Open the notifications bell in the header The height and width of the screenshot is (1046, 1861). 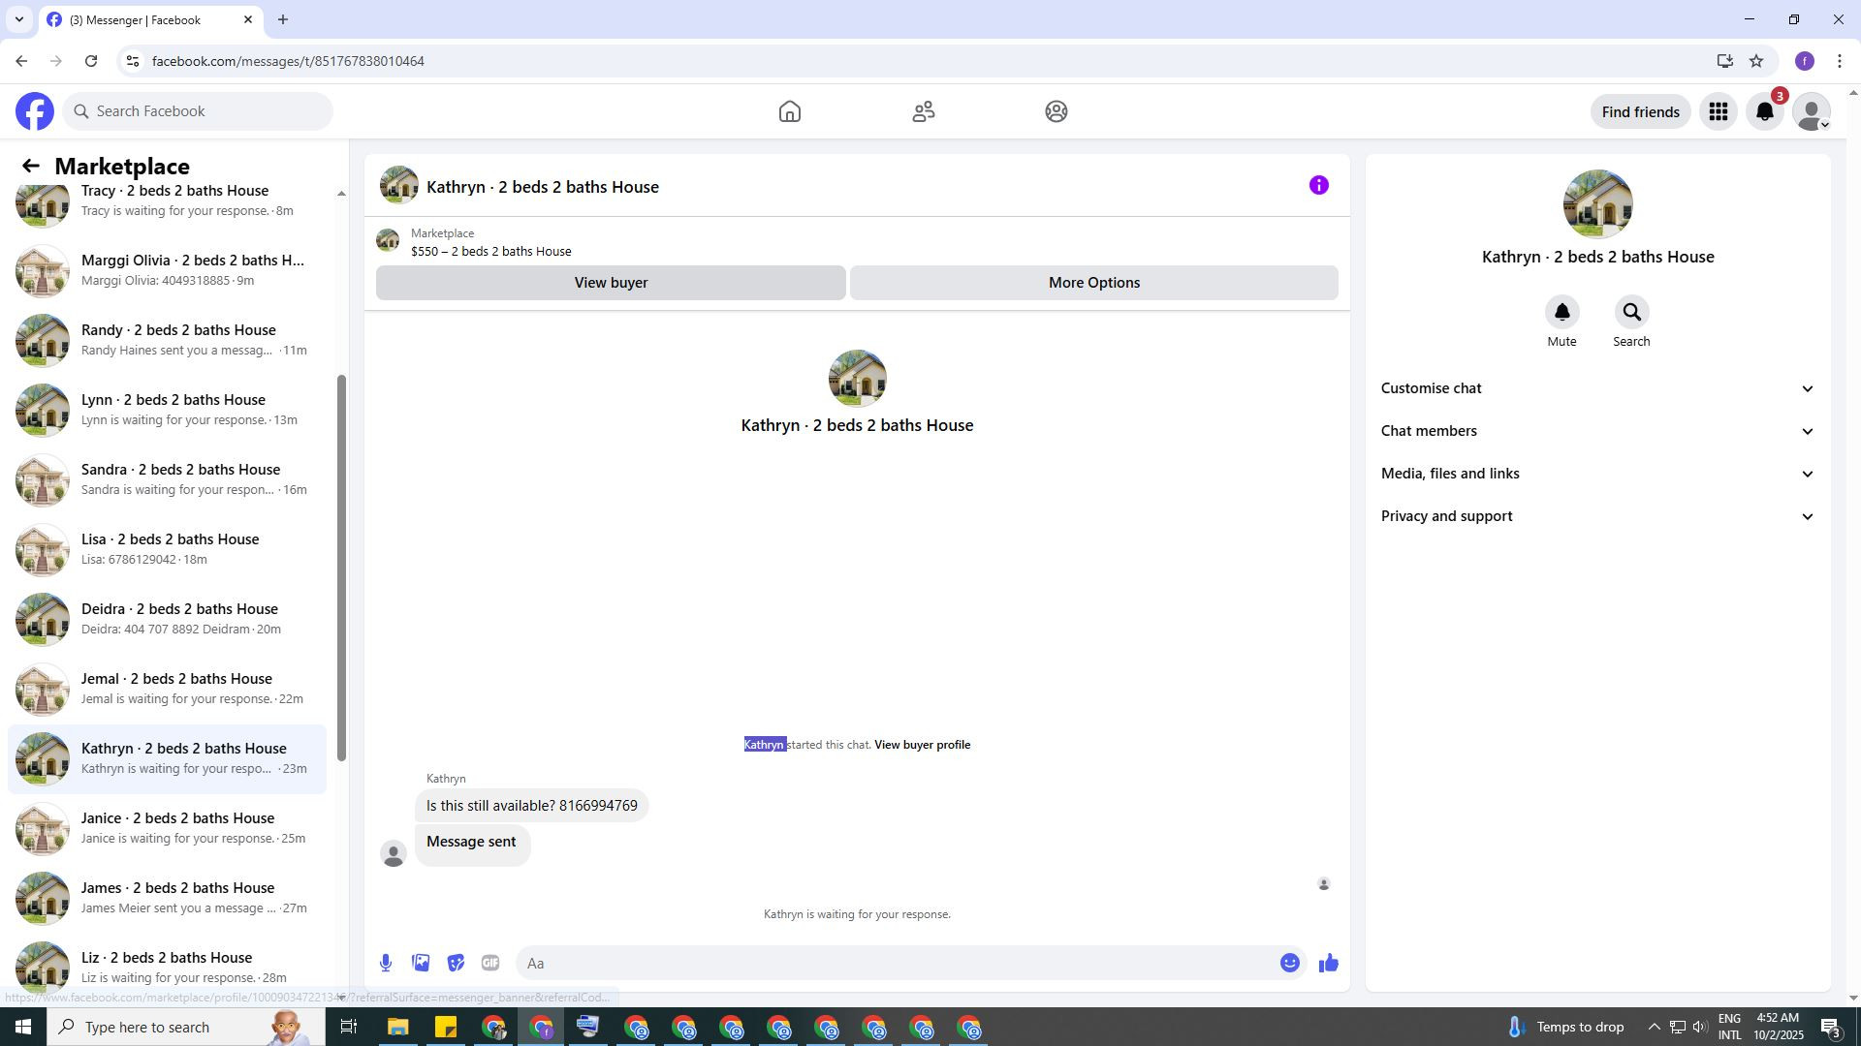tap(1765, 112)
